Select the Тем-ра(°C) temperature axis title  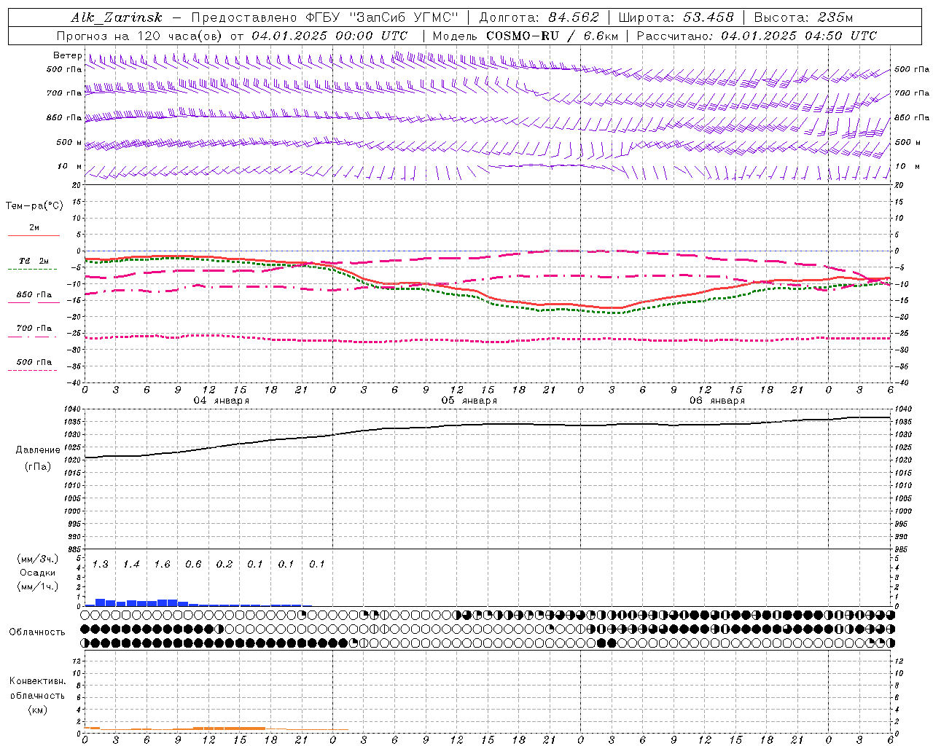34,206
